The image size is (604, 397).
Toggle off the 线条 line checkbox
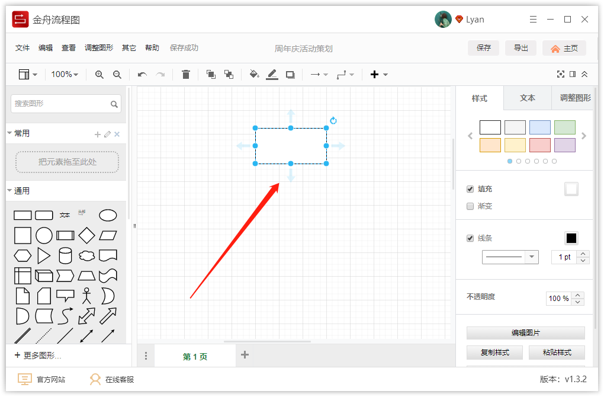470,238
